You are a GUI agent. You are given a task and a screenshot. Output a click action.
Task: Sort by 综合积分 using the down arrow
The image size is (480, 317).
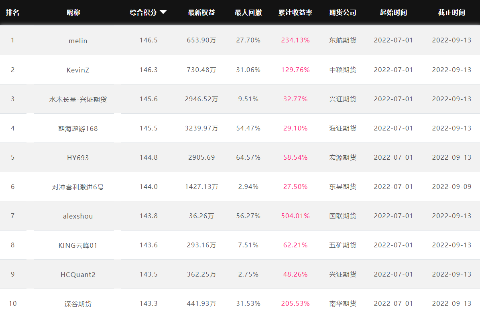pos(163,12)
